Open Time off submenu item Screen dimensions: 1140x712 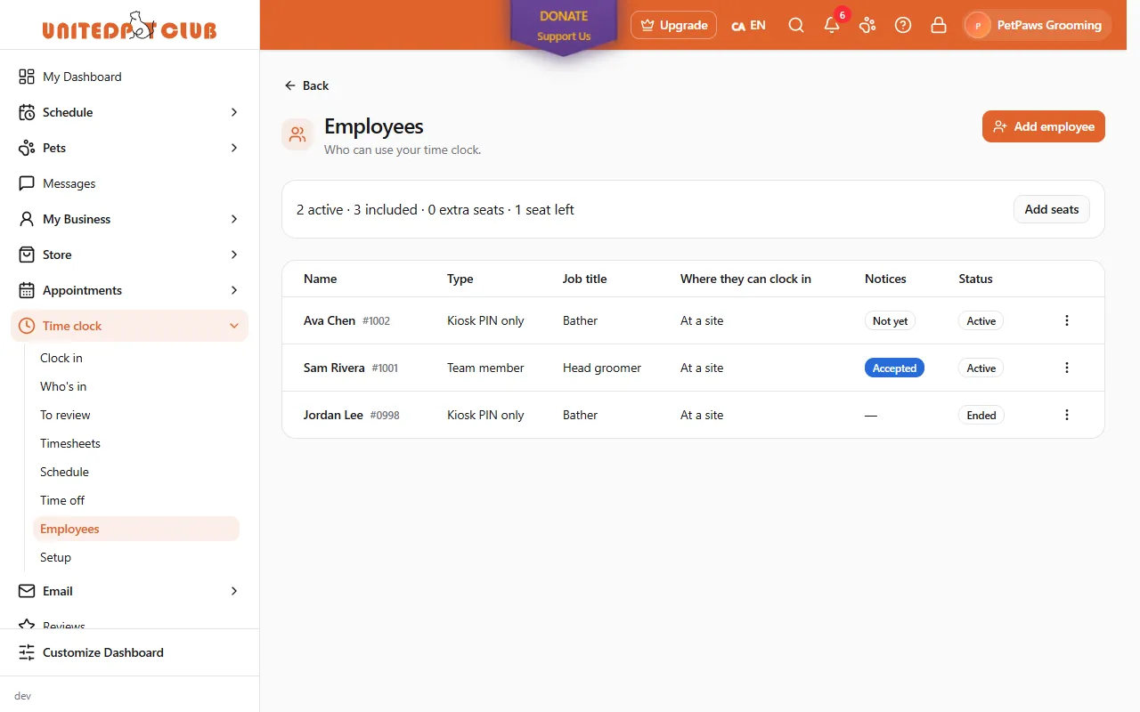136,500
